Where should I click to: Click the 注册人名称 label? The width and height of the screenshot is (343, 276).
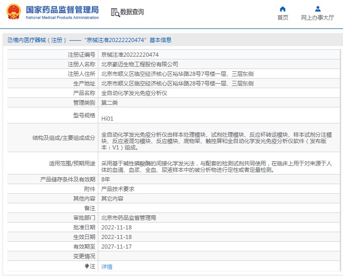coord(81,64)
